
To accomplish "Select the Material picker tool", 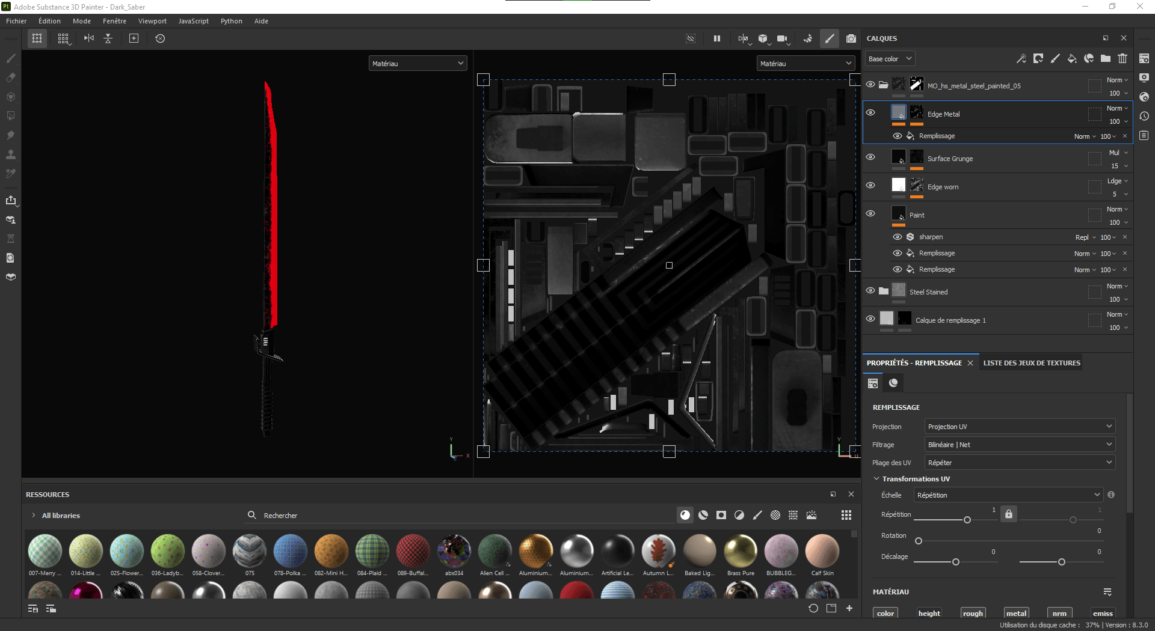I will tap(11, 174).
